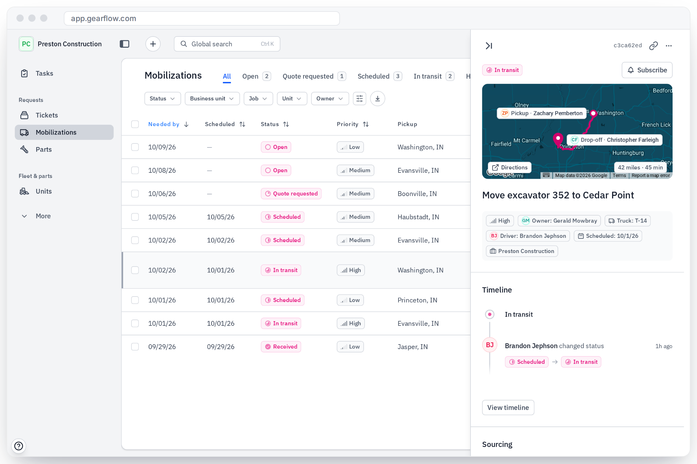Check the 10/05/26 Haubstadt row checkbox

coord(135,217)
